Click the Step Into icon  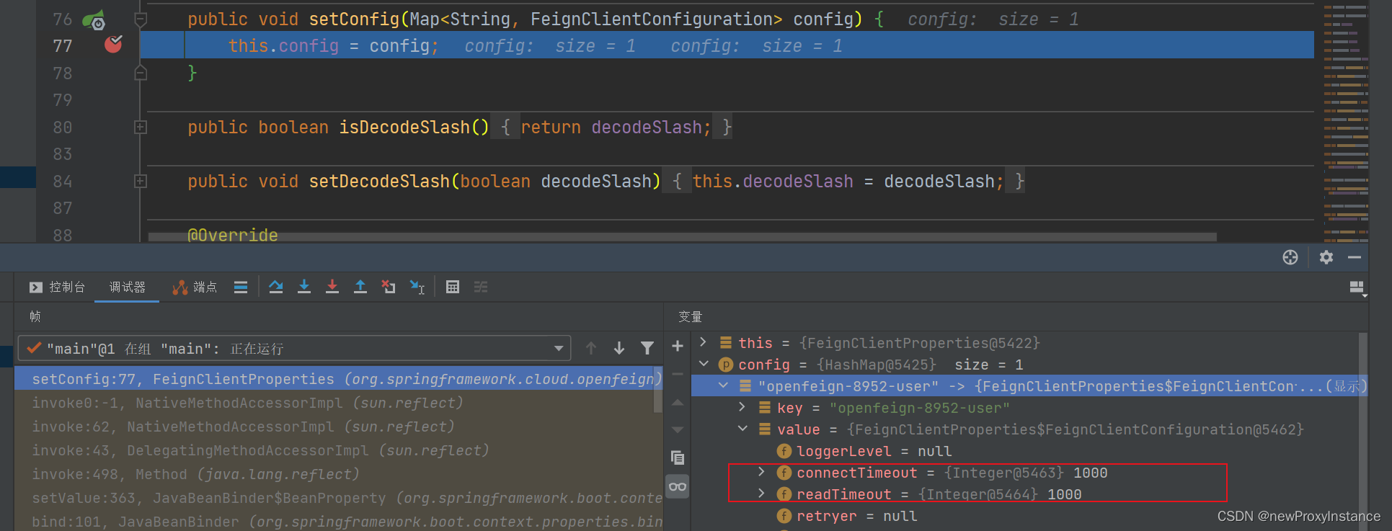click(x=304, y=287)
